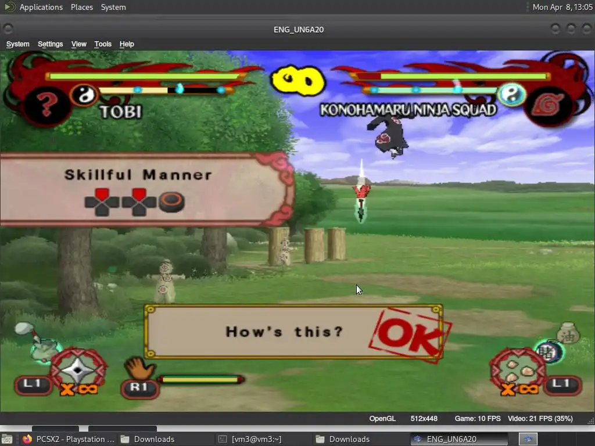Click the yellow infinity round timer
595x446 pixels.
point(298,80)
